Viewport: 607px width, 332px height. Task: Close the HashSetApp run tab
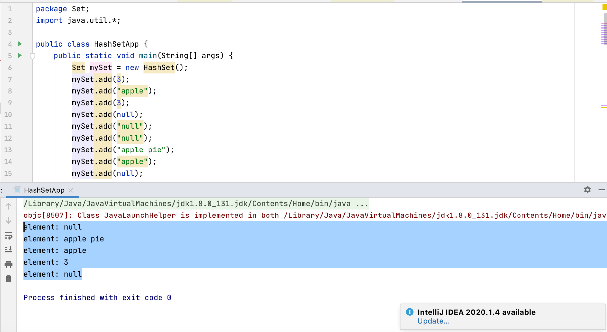pos(71,190)
